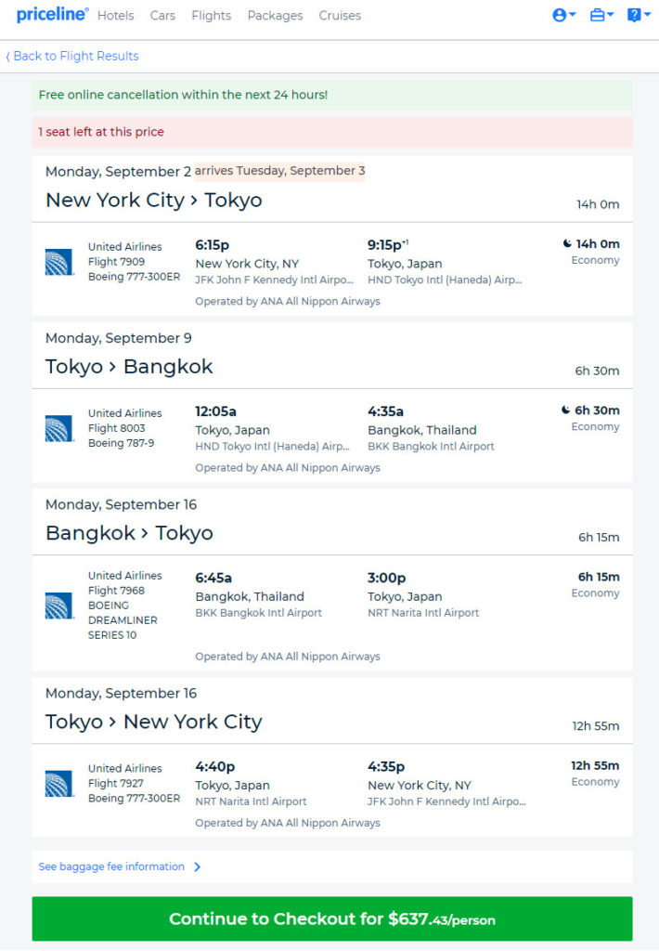Click the free online cancellation notice

(x=332, y=96)
